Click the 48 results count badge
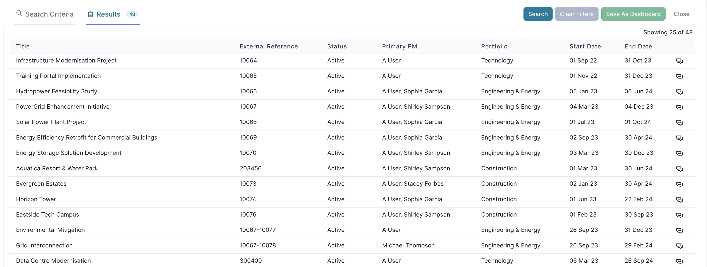Image resolution: width=707 pixels, height=267 pixels. [132, 14]
